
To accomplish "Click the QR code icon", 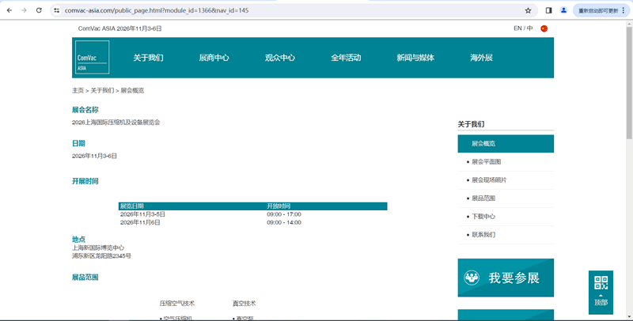I will (x=601, y=283).
